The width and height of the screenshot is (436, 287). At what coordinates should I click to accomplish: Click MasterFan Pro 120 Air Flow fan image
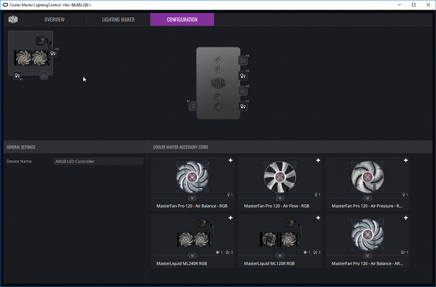click(279, 176)
